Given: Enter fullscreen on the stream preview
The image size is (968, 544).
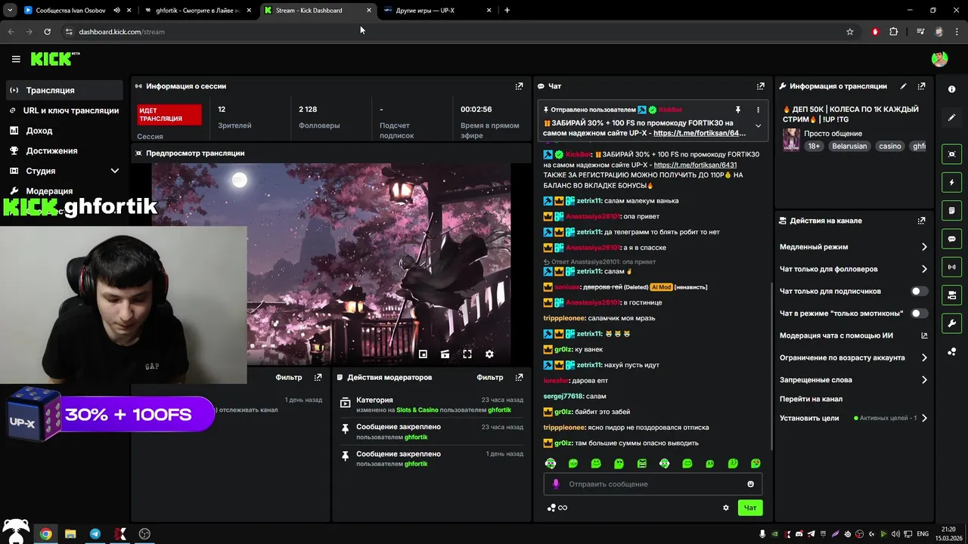Looking at the screenshot, I should pos(467,354).
